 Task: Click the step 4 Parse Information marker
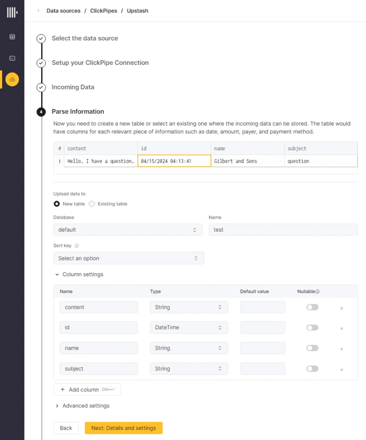(x=41, y=112)
